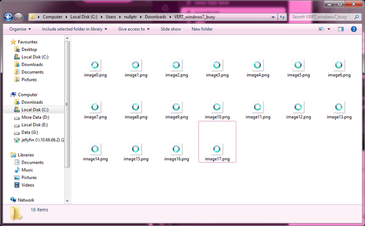Open the Organise menu
This screenshot has width=365, height=226.
[20, 29]
